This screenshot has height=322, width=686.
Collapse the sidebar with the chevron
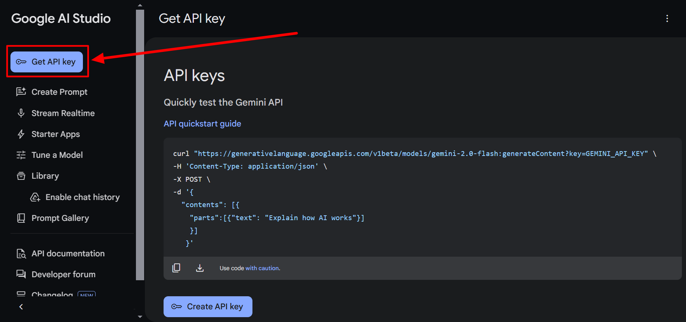click(x=21, y=307)
